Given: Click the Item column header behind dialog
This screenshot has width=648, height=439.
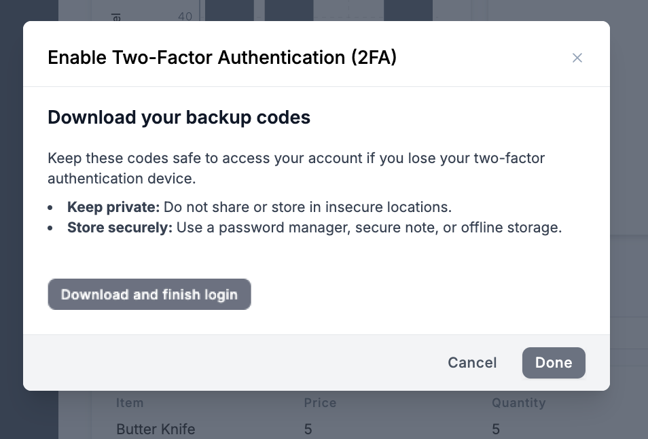Looking at the screenshot, I should (x=129, y=403).
